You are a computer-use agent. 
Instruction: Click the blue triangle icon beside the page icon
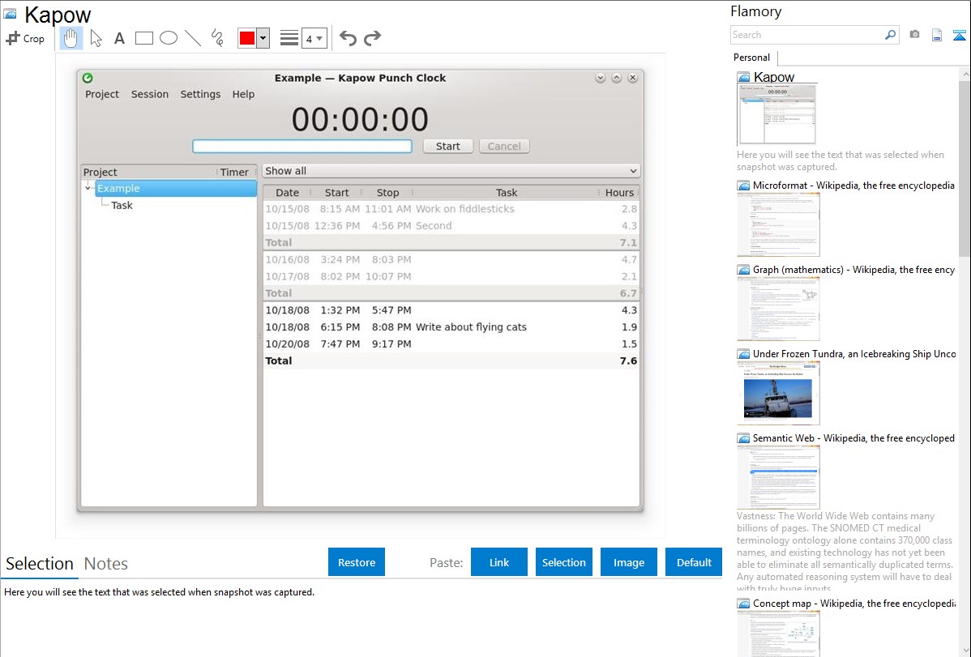coord(959,35)
